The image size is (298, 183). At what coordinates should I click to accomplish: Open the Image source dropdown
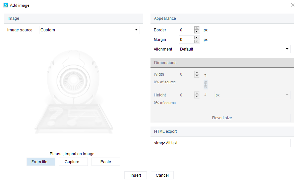tap(89, 30)
